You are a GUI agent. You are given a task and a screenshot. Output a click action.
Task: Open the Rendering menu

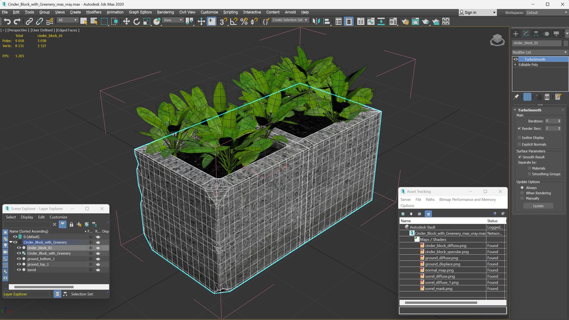pyautogui.click(x=165, y=12)
